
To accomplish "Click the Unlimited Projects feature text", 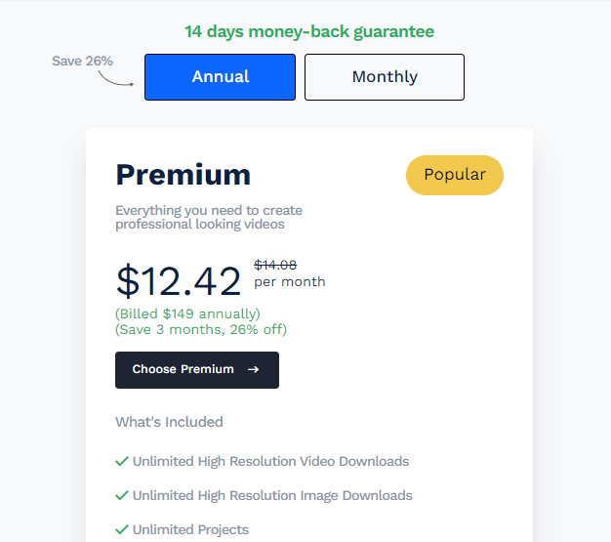I will pos(190,529).
